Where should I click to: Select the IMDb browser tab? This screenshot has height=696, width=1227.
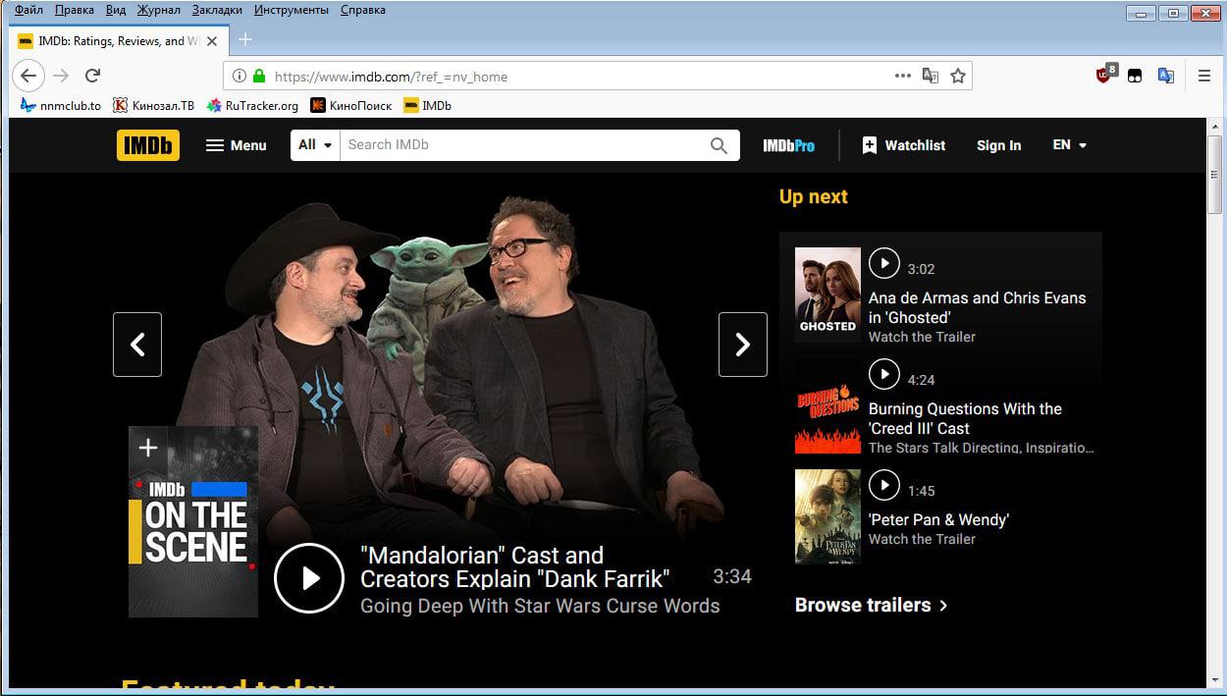pos(118,41)
